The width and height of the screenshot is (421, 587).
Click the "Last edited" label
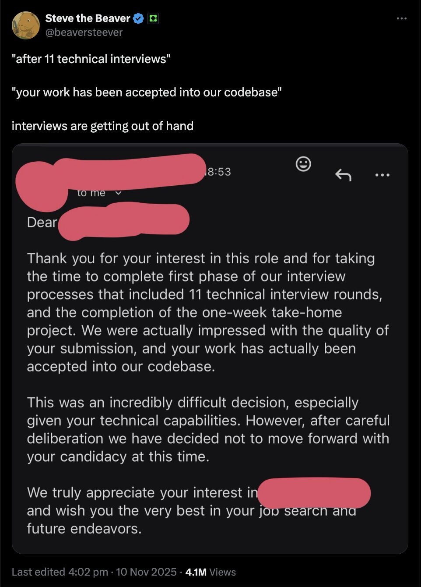[39, 572]
